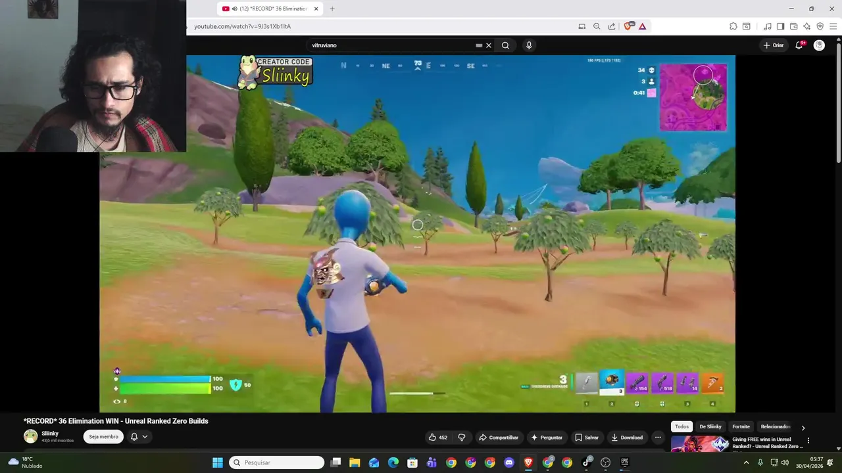This screenshot has width=842, height=473.
Task: Click the Perguntar ask button
Action: click(547, 438)
